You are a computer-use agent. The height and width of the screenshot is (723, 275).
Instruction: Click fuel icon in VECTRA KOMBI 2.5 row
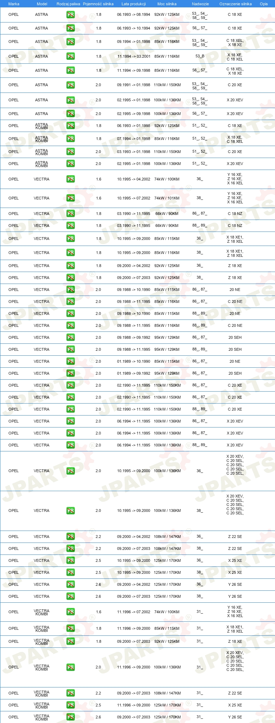tap(70, 705)
